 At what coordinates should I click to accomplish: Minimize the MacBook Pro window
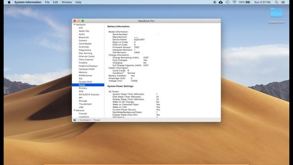[79, 21]
